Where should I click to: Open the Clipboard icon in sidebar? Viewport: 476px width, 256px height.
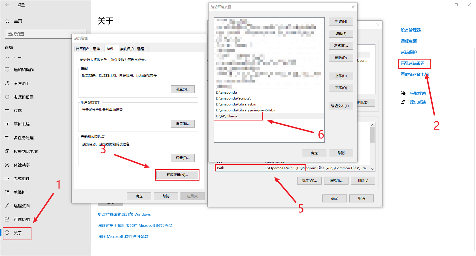(x=7, y=192)
